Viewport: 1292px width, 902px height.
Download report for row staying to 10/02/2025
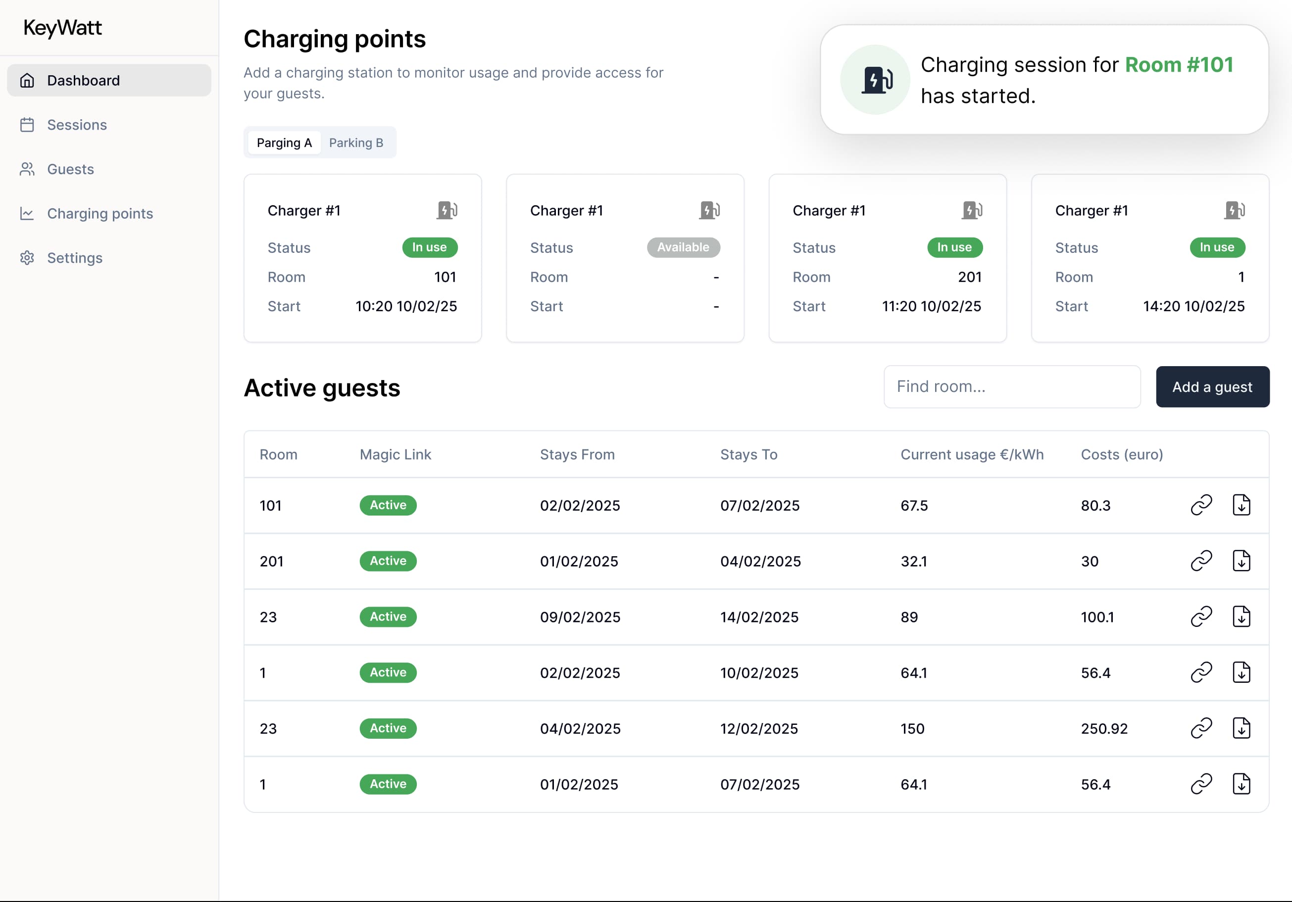[1242, 672]
